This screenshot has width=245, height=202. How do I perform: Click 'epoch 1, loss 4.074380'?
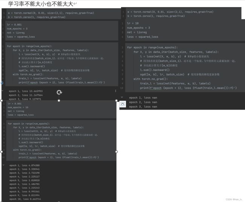pos(24,165)
